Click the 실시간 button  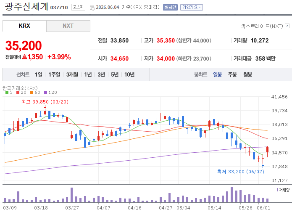[x=170, y=7]
